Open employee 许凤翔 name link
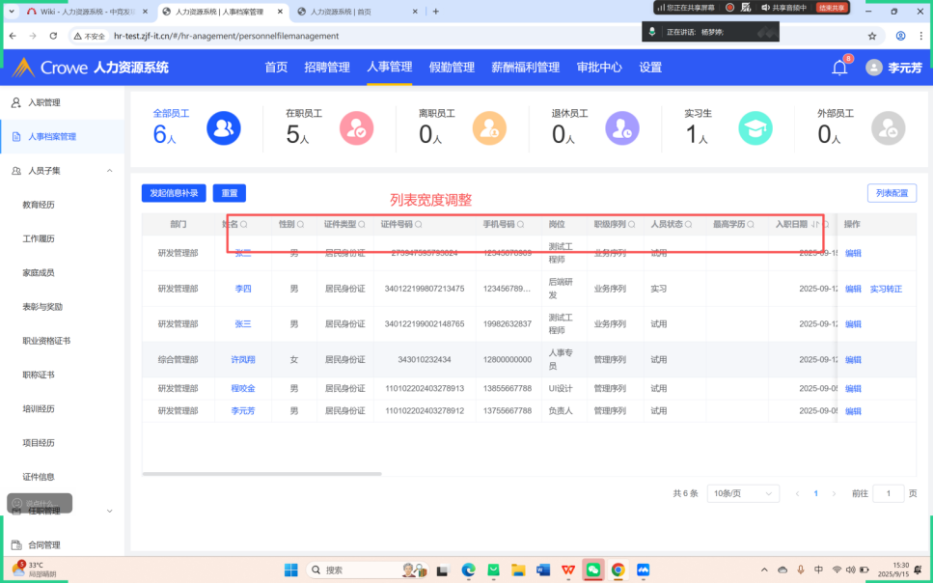This screenshot has width=934, height=584. click(243, 359)
